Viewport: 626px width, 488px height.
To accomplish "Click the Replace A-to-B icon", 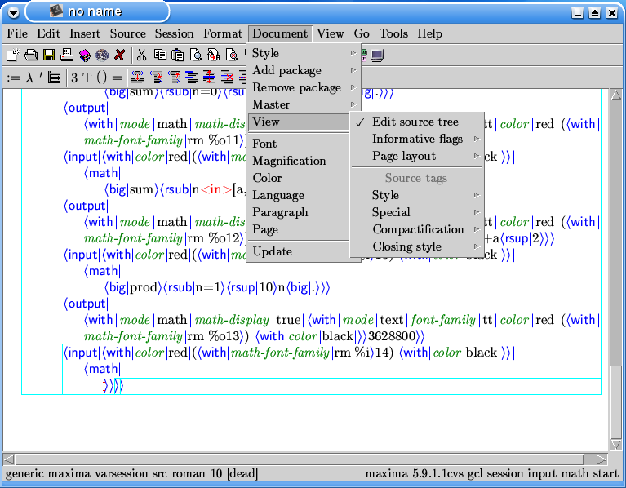I will (214, 55).
